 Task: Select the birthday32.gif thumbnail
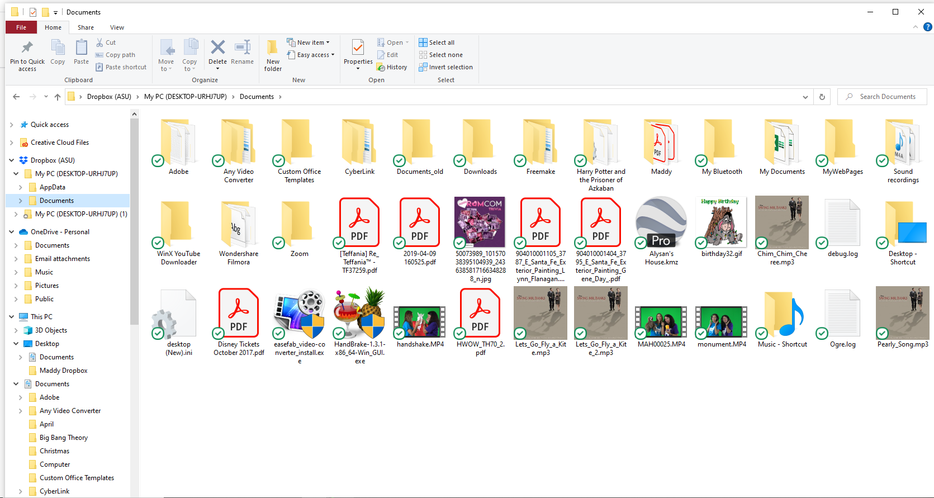722,222
